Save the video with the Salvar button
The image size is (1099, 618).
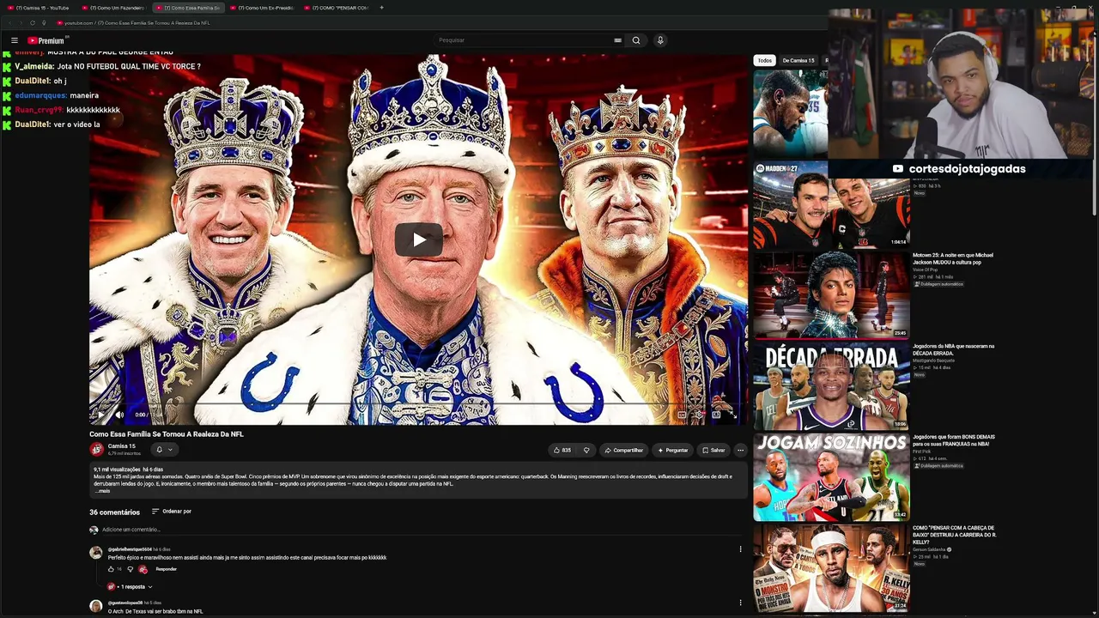tap(713, 450)
